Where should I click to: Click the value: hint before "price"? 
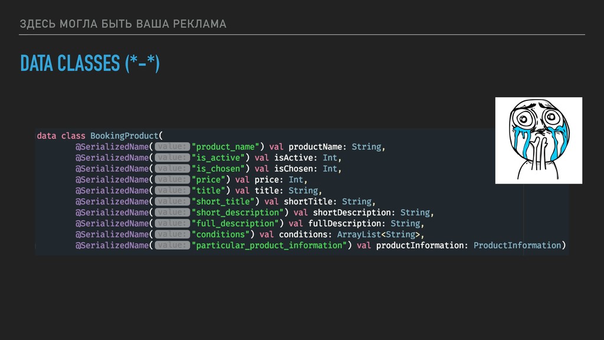(173, 179)
